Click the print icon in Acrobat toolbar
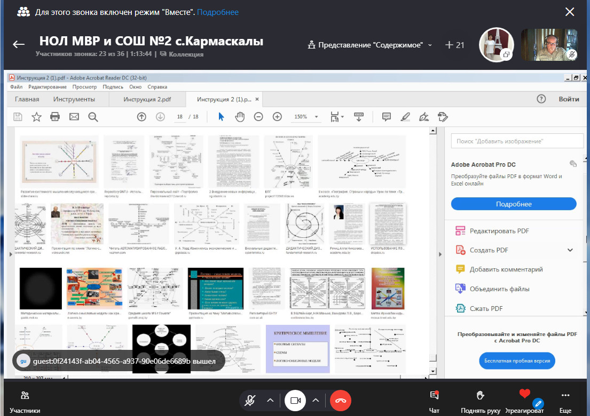The width and height of the screenshot is (590, 416). tap(54, 117)
